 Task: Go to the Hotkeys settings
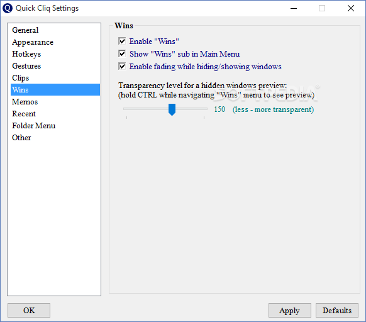point(55,54)
